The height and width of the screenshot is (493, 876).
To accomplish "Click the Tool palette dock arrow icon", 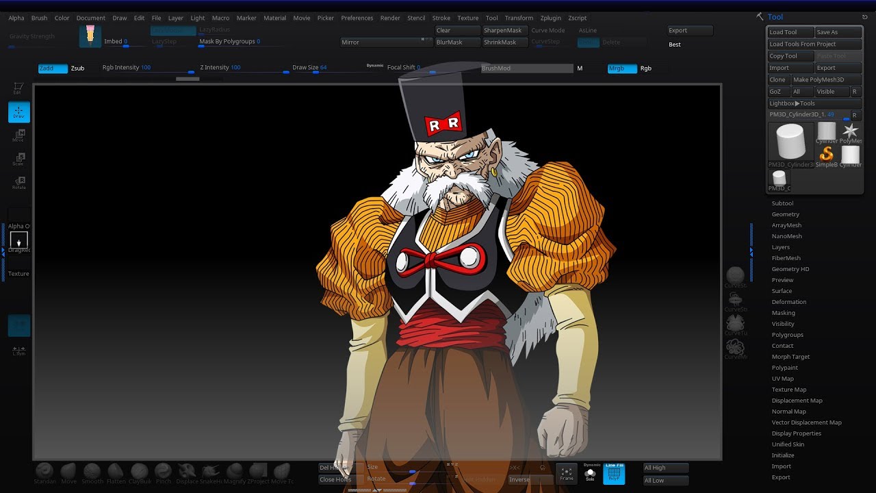I will point(864,17).
